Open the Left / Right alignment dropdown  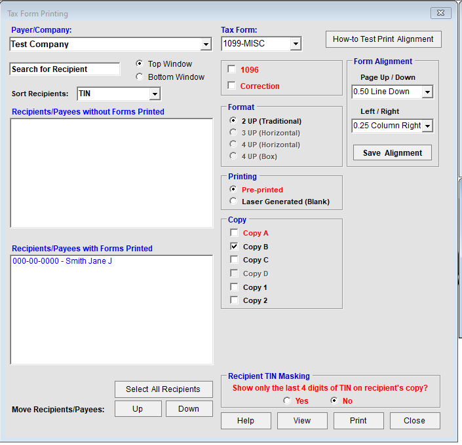pyautogui.click(x=427, y=126)
